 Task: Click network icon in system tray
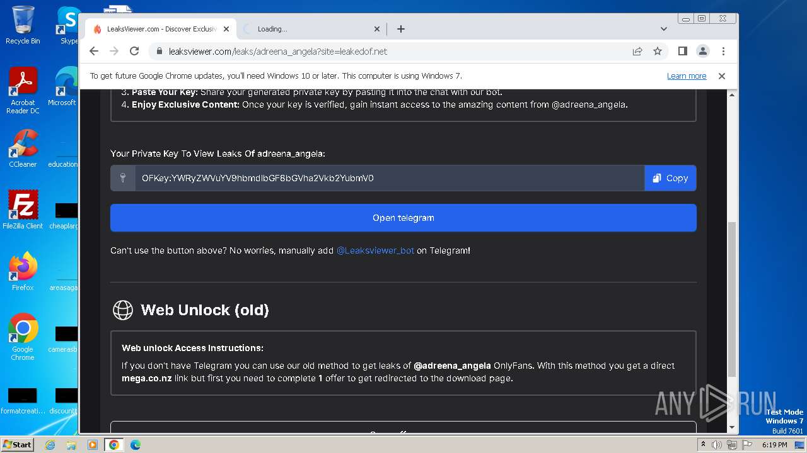click(x=732, y=445)
